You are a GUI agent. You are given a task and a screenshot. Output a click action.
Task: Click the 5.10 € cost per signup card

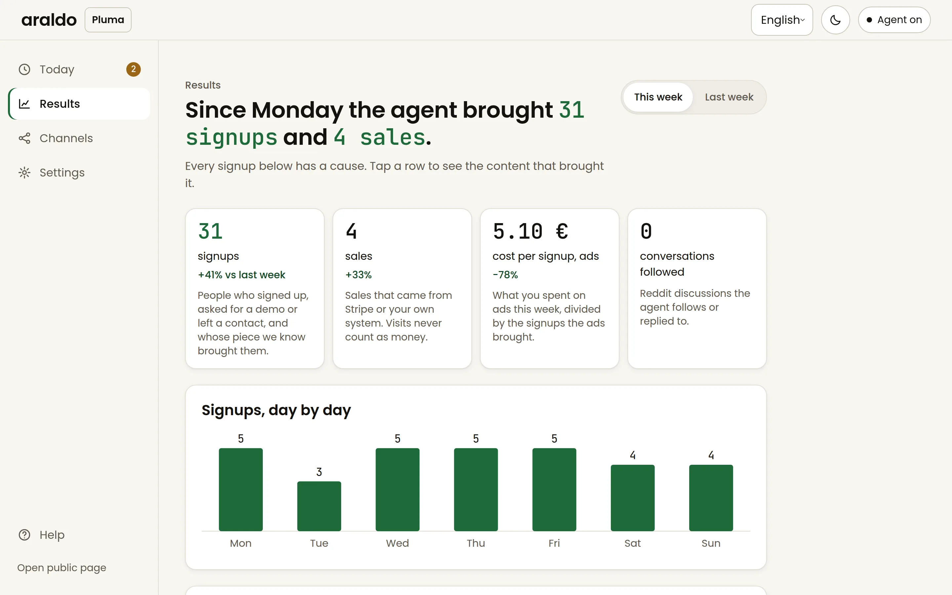click(x=550, y=289)
